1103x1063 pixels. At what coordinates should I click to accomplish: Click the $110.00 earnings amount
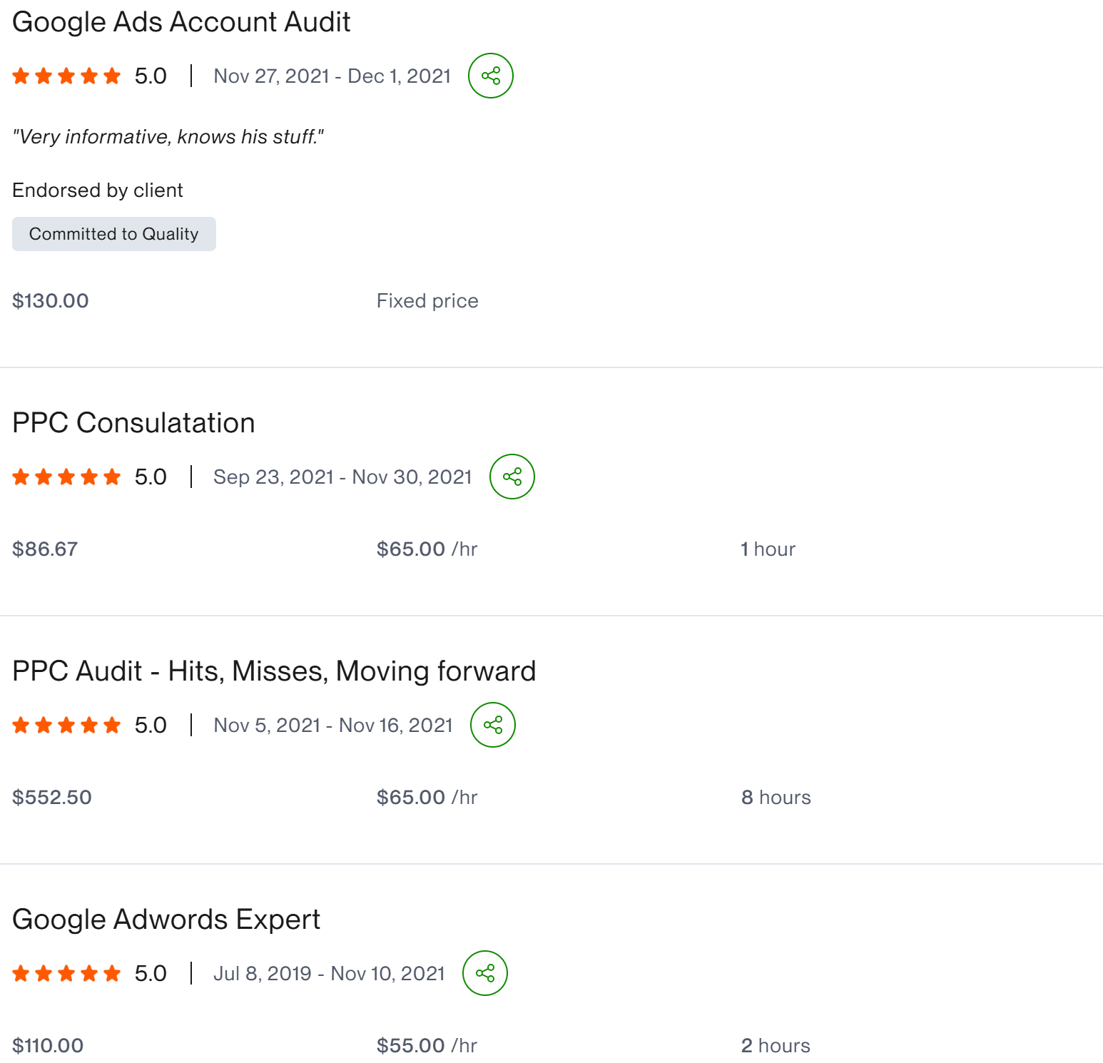[x=48, y=1045]
